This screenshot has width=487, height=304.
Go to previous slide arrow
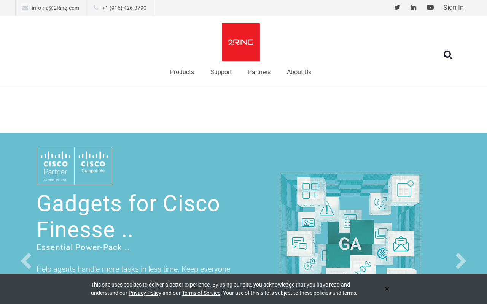tap(26, 261)
